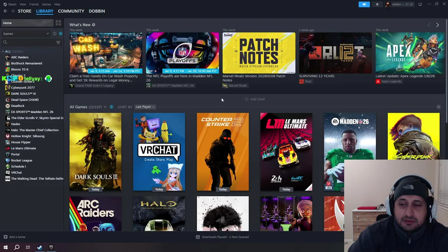The width and height of the screenshot is (448, 252).
Task: Open Steam from the taskbar
Action: (x=40, y=247)
